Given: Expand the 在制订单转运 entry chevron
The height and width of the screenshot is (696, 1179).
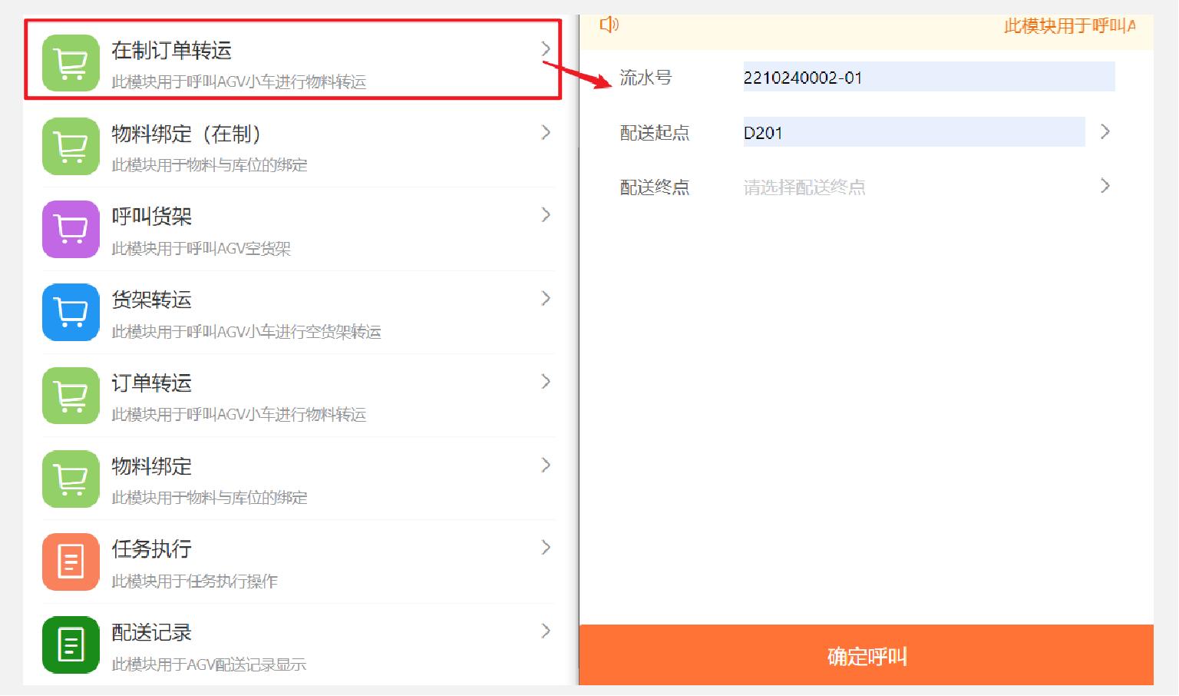Looking at the screenshot, I should [x=546, y=48].
